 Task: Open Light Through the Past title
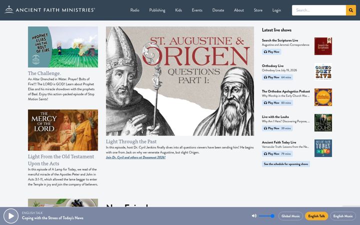(x=131, y=141)
